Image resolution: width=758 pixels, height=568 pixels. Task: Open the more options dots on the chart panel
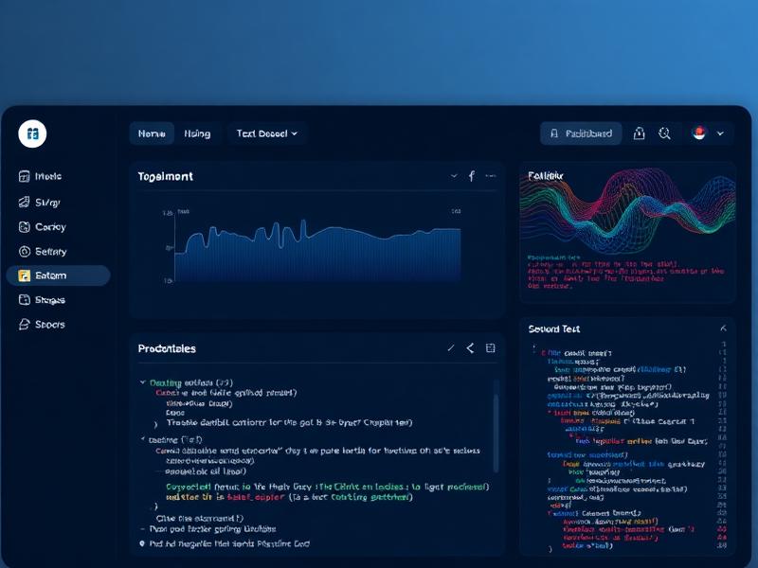[491, 175]
